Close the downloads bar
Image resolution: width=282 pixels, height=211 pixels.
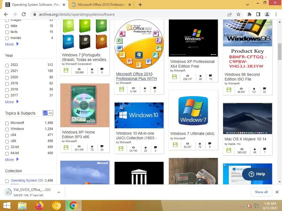(x=277, y=192)
